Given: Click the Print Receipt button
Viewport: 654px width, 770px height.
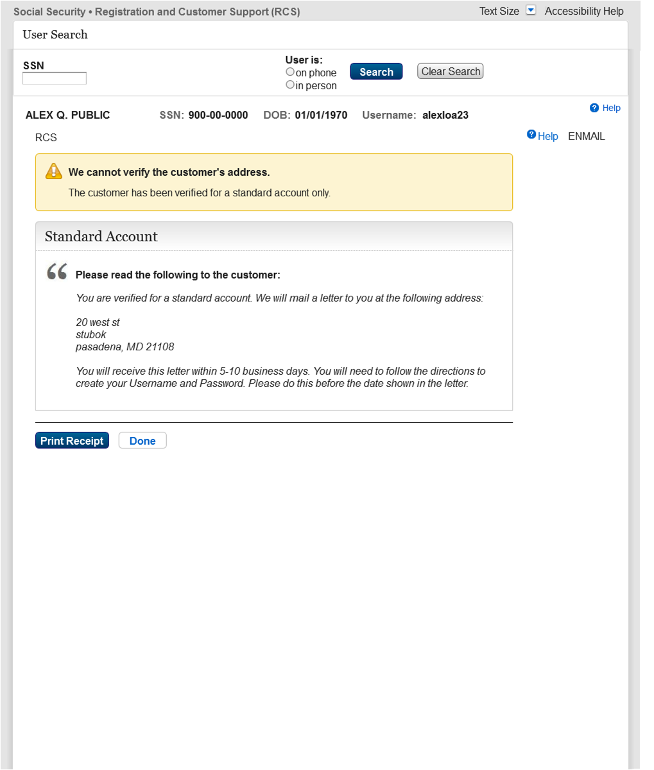Looking at the screenshot, I should (72, 441).
